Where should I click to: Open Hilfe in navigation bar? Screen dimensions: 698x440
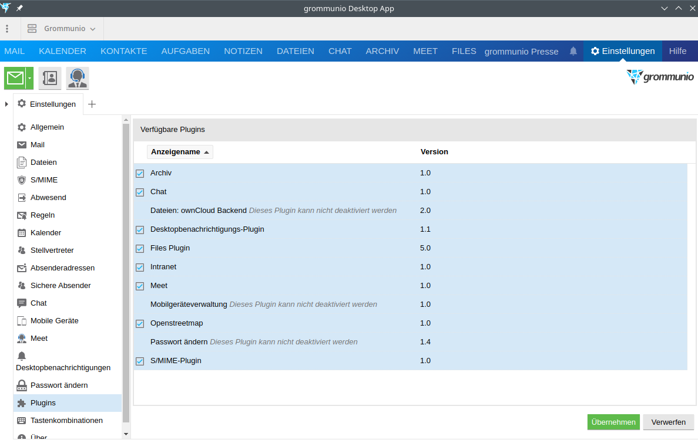[x=677, y=51]
